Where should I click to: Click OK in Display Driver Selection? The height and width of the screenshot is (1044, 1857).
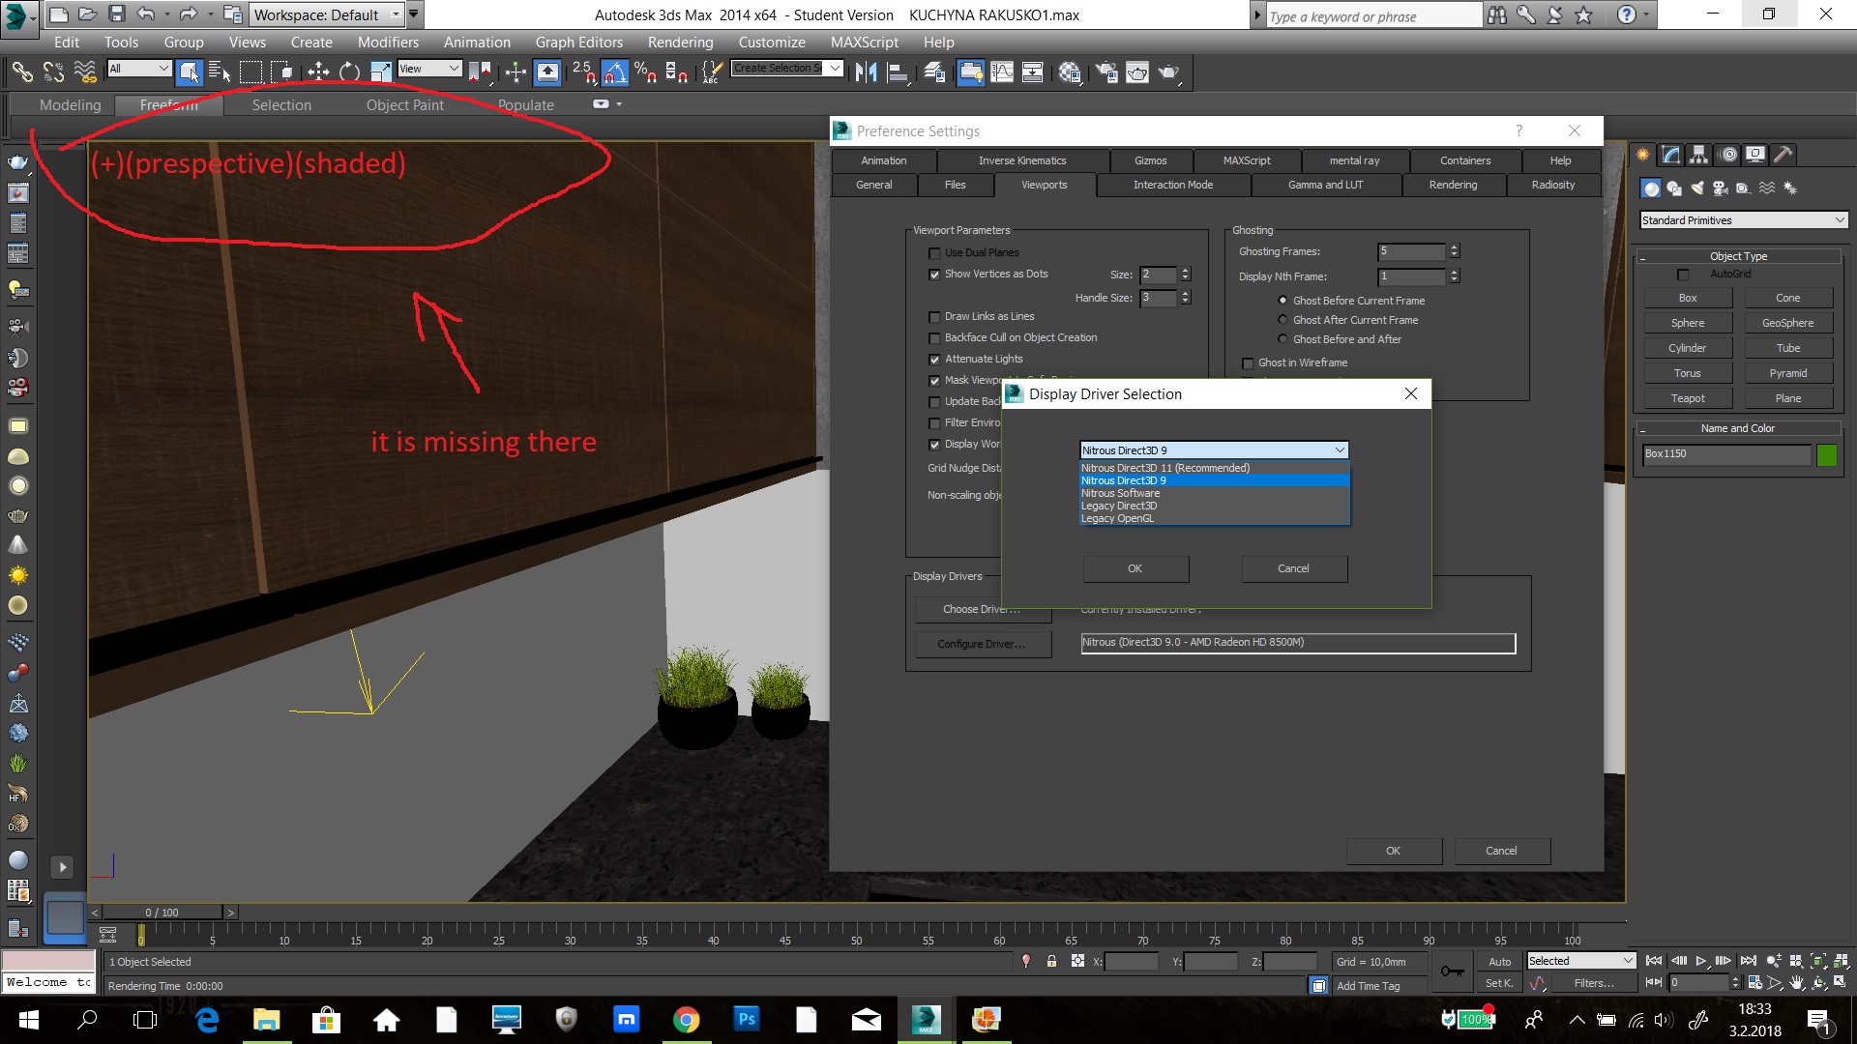click(1135, 568)
